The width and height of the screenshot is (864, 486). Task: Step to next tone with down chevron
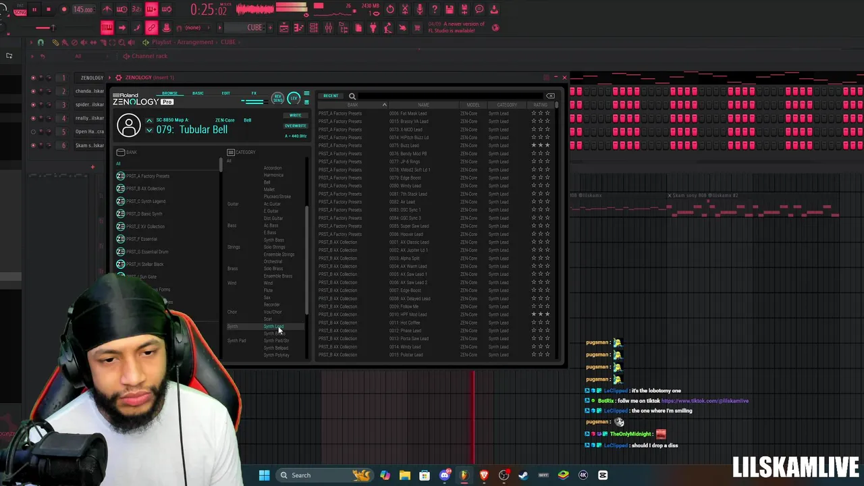(x=149, y=130)
